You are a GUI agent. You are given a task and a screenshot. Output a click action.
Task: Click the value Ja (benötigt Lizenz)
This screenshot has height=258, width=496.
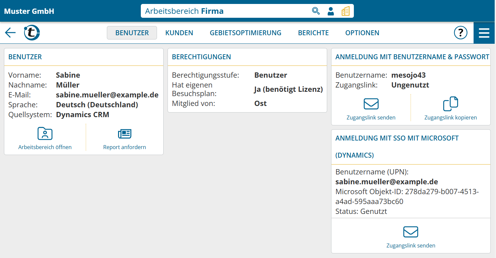[x=289, y=89]
